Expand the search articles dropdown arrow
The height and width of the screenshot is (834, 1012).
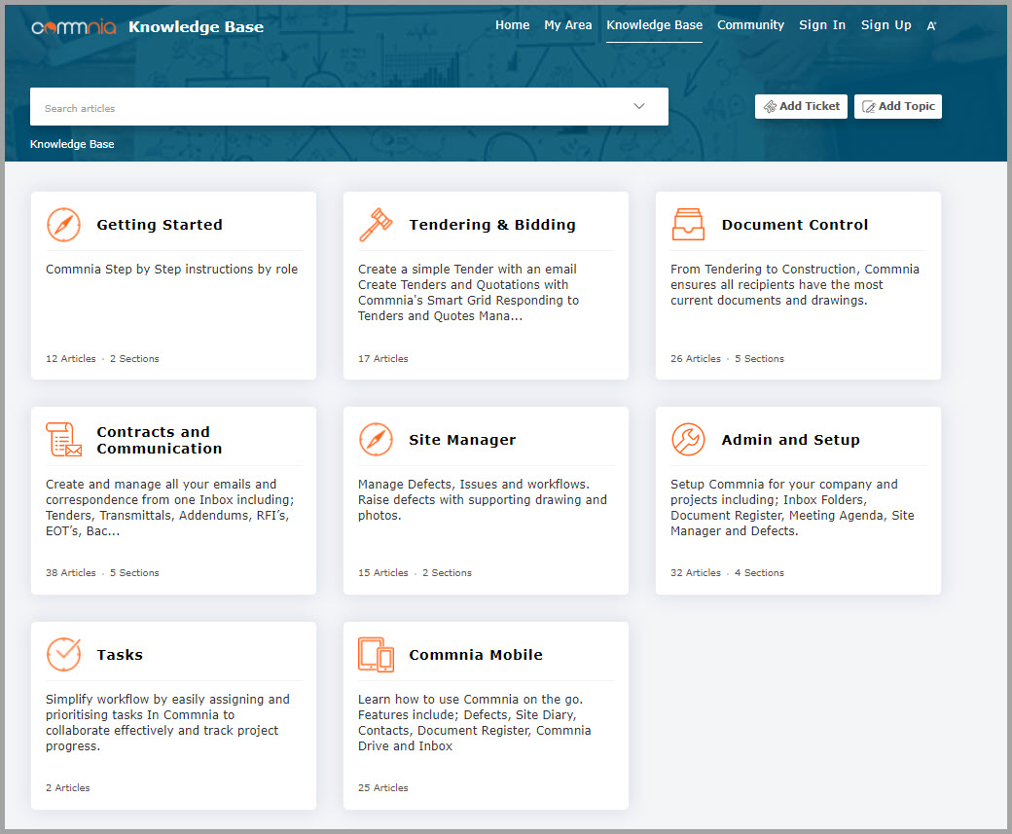[639, 106]
